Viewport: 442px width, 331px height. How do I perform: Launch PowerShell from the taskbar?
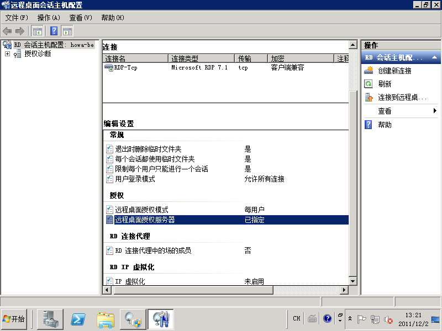[78, 319]
